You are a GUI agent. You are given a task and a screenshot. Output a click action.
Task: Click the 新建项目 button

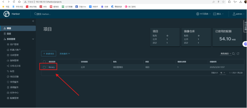click(49, 54)
